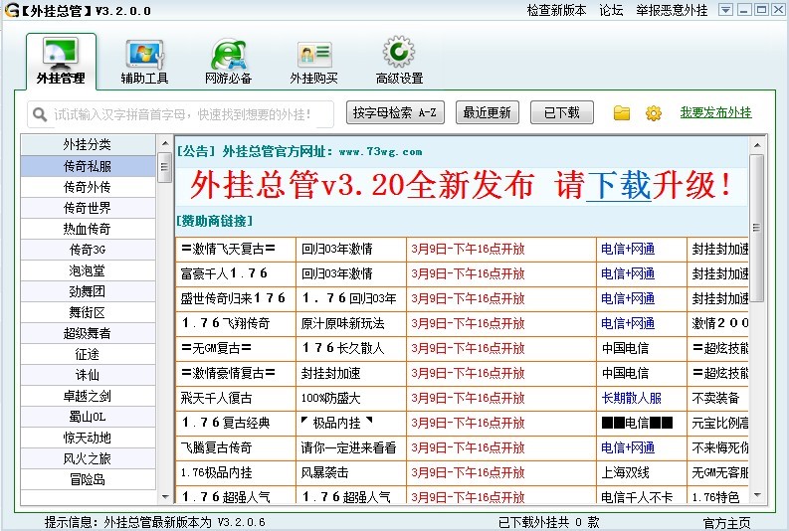Open the 外挂购买 toolbar icon
This screenshot has width=789, height=531.
(313, 55)
